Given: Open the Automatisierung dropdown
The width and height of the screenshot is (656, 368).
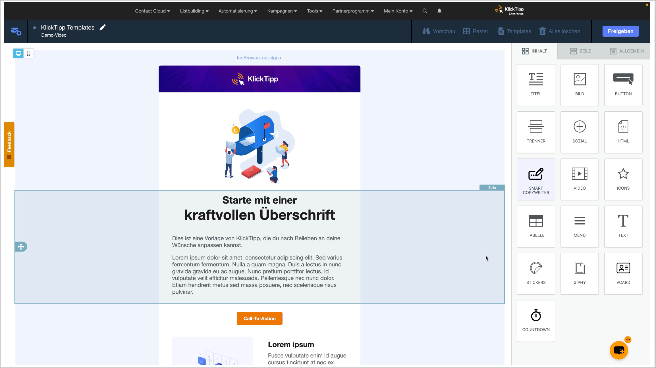Looking at the screenshot, I should click(x=238, y=11).
